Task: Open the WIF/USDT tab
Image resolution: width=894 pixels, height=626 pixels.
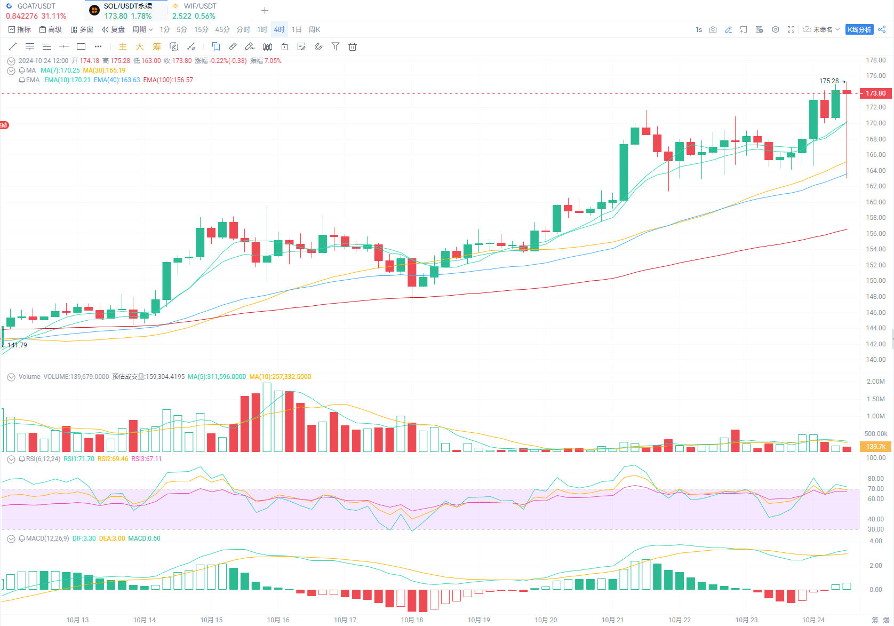Action: pos(194,11)
